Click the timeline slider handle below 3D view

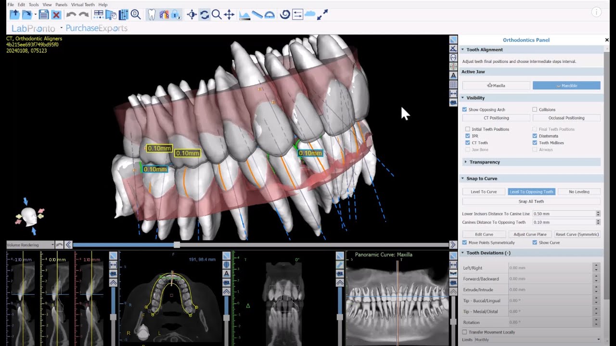pos(177,245)
